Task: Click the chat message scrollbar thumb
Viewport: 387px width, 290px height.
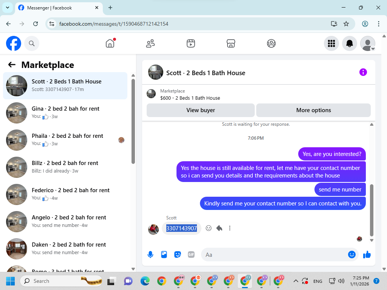Action: point(372,210)
